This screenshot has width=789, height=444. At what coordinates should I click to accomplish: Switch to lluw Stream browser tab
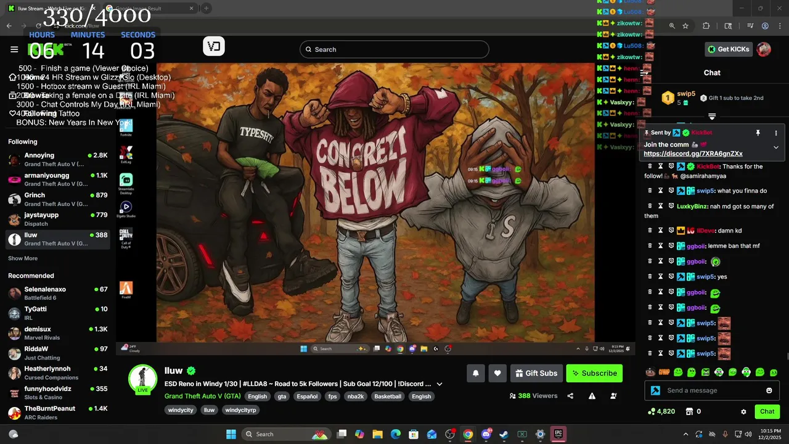[54, 9]
